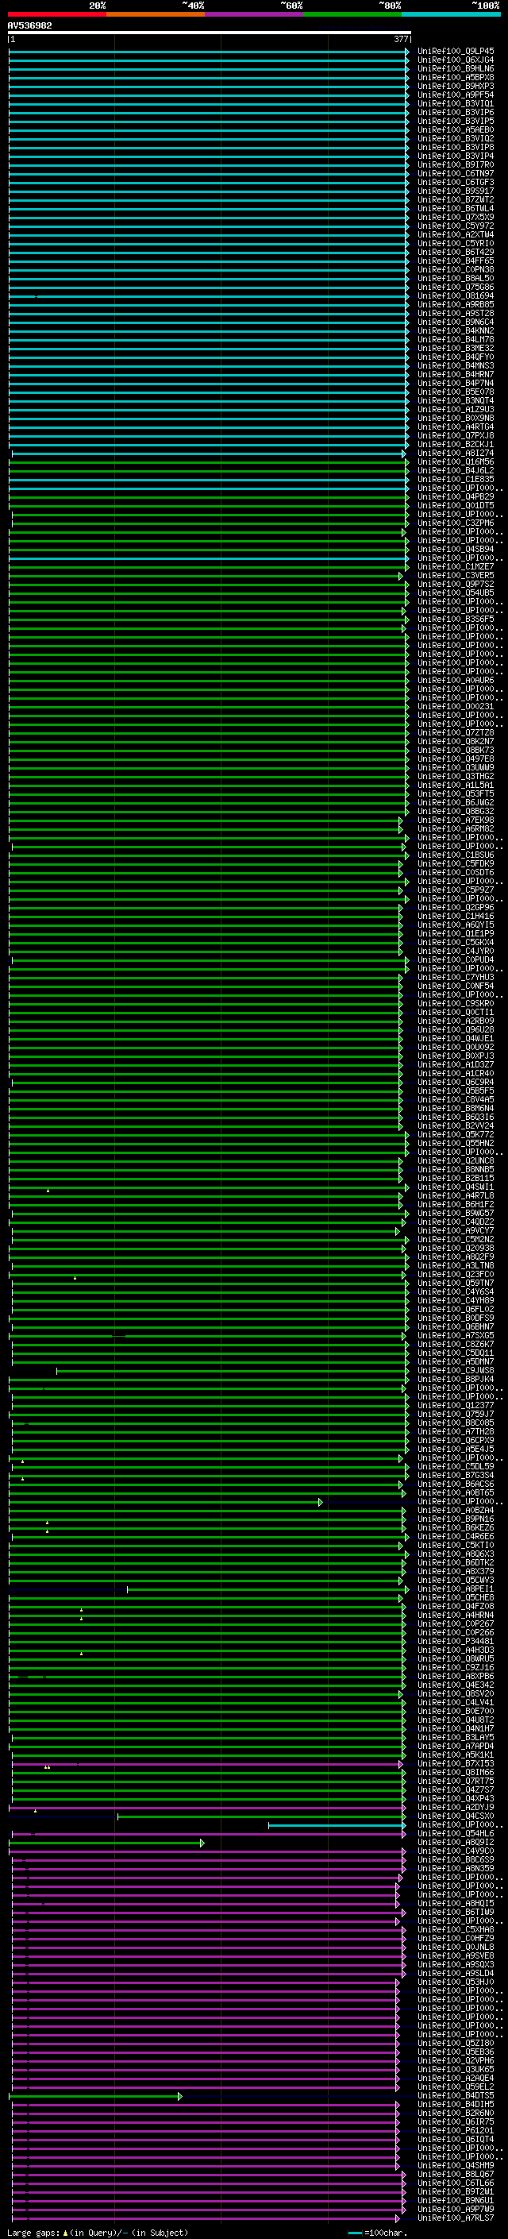
Task: Click hit label UniRef100_Q20938
Action: pos(456,1248)
